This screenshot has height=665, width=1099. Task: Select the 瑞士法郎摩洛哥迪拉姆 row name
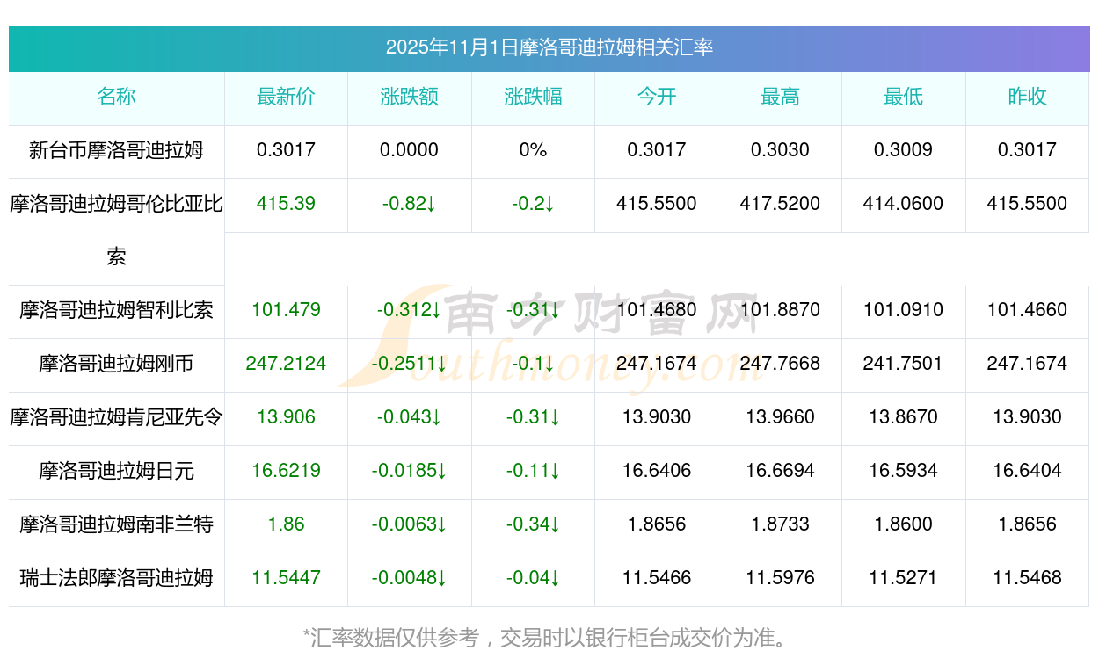click(x=116, y=578)
